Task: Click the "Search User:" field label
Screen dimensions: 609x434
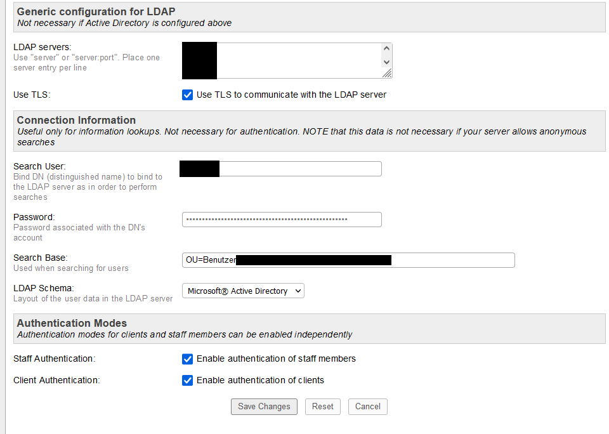Action: (x=39, y=166)
